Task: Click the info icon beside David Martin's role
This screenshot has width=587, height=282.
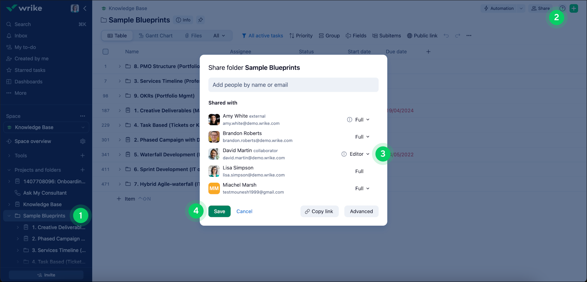Action: (x=344, y=154)
